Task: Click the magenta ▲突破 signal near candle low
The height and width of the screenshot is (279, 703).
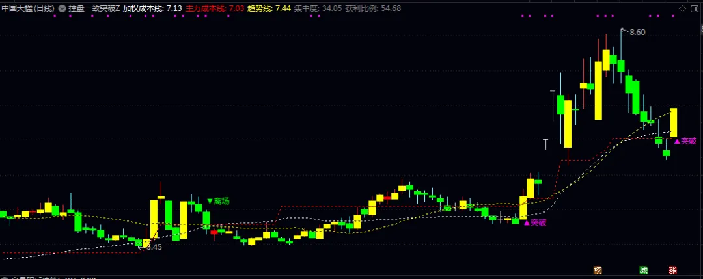Action: pyautogui.click(x=535, y=222)
